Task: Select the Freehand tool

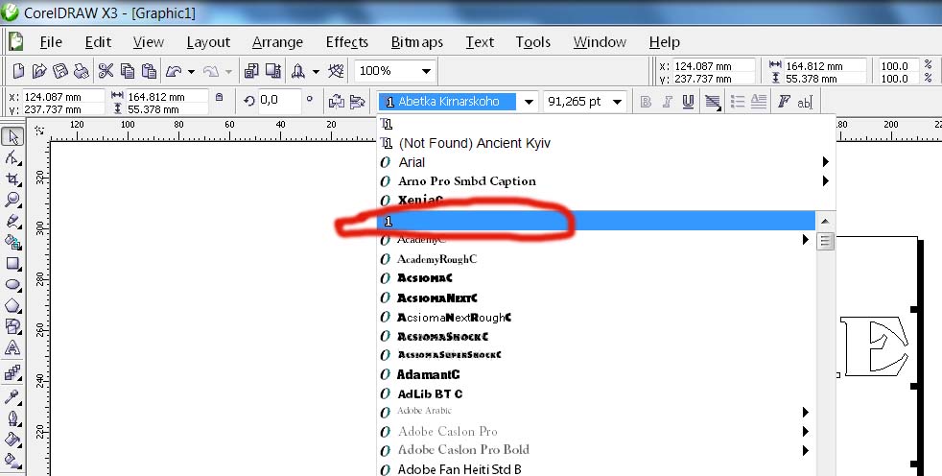Action: pos(12,221)
